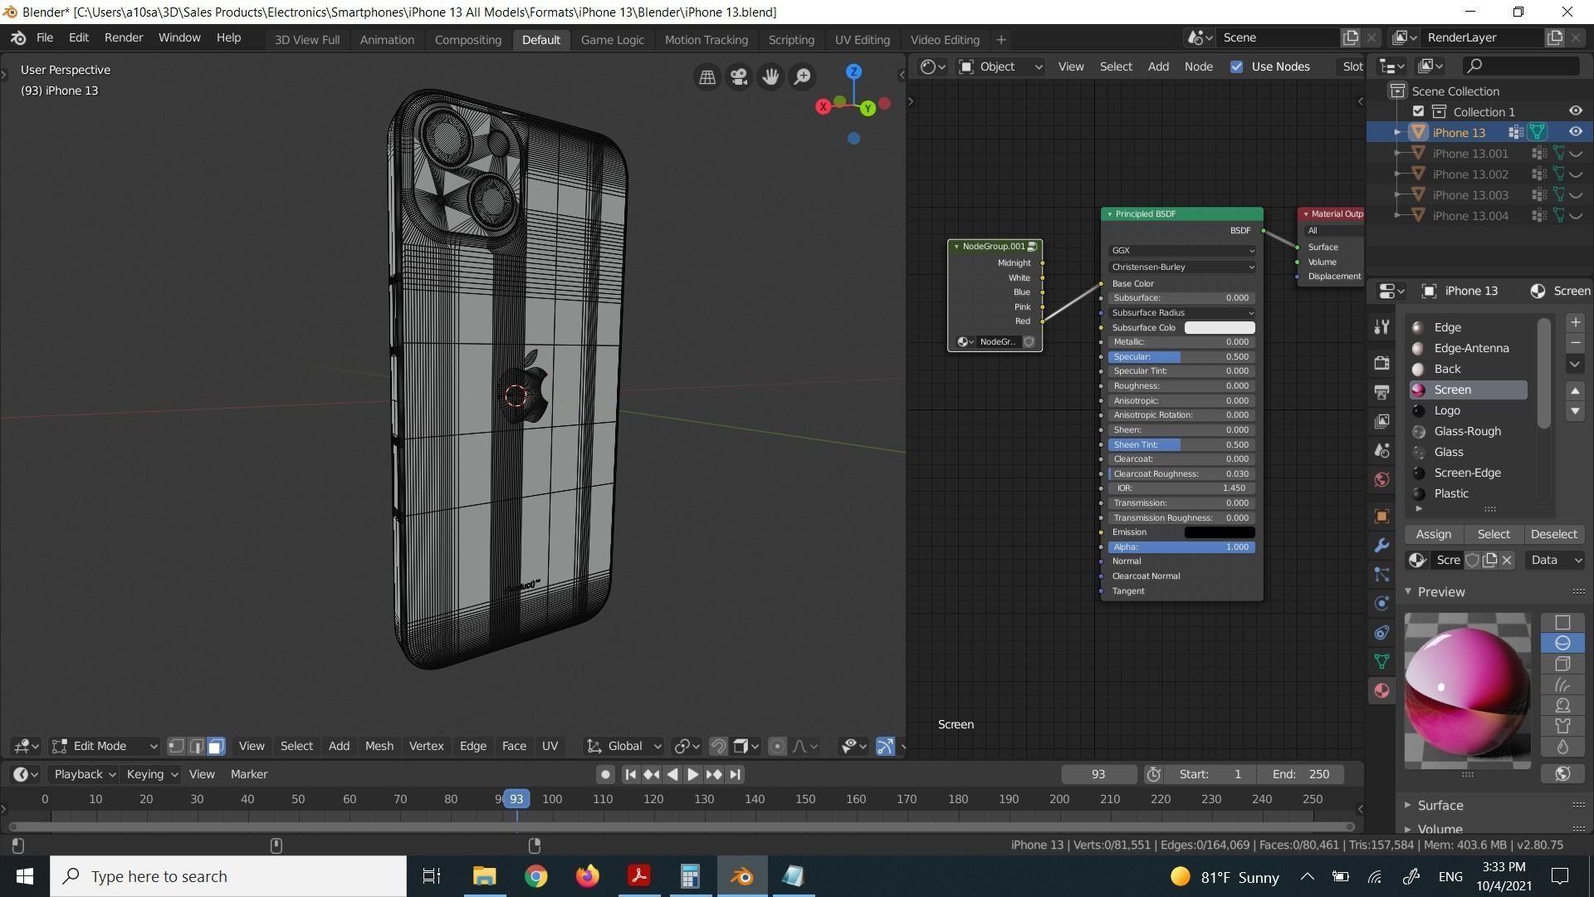Image resolution: width=1594 pixels, height=897 pixels.
Task: Add a new material slot with plus
Action: 1575,322
